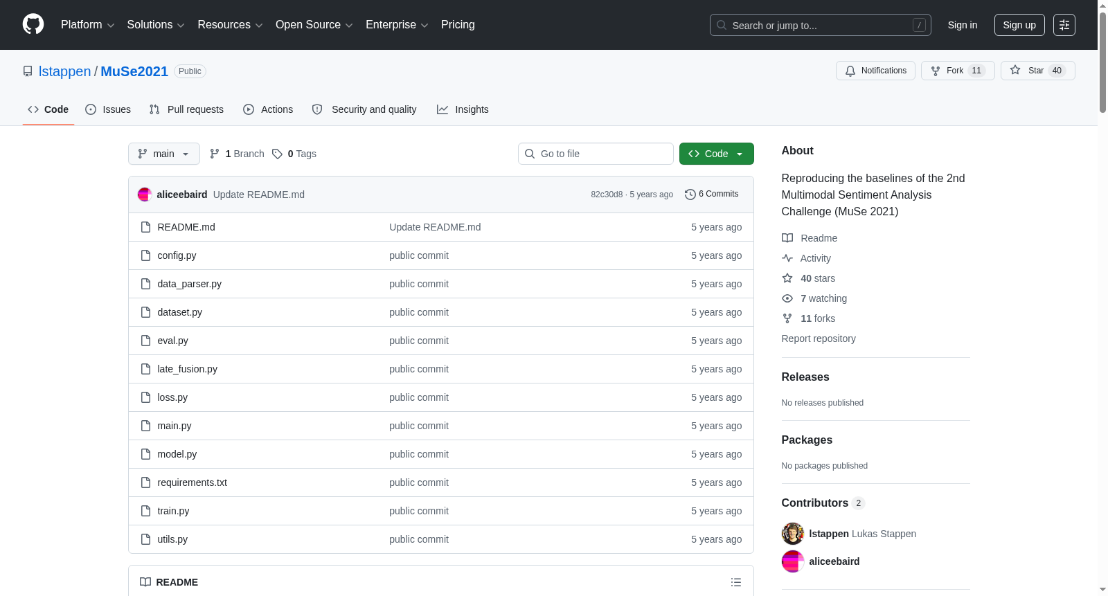The width and height of the screenshot is (1108, 596).
Task: Click the Packages heading link
Action: tap(807, 440)
